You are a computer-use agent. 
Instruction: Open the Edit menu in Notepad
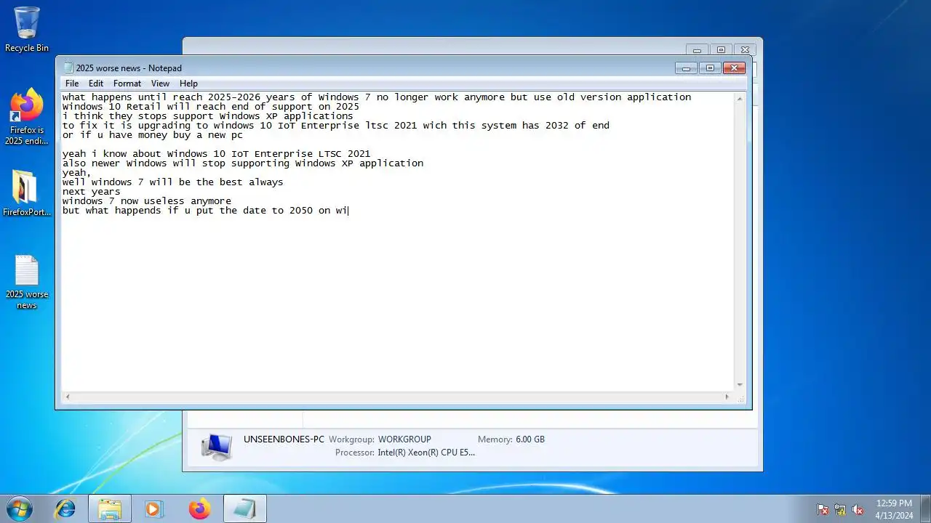click(96, 84)
